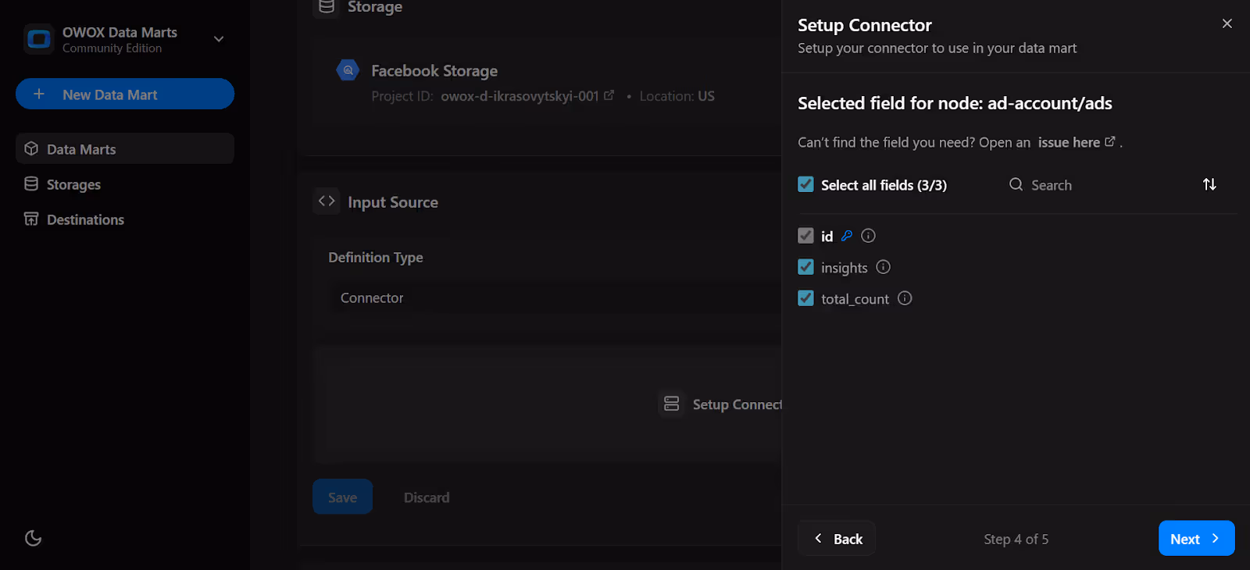Open the Connector definition type dropdown
The image size is (1250, 570).
click(555, 297)
